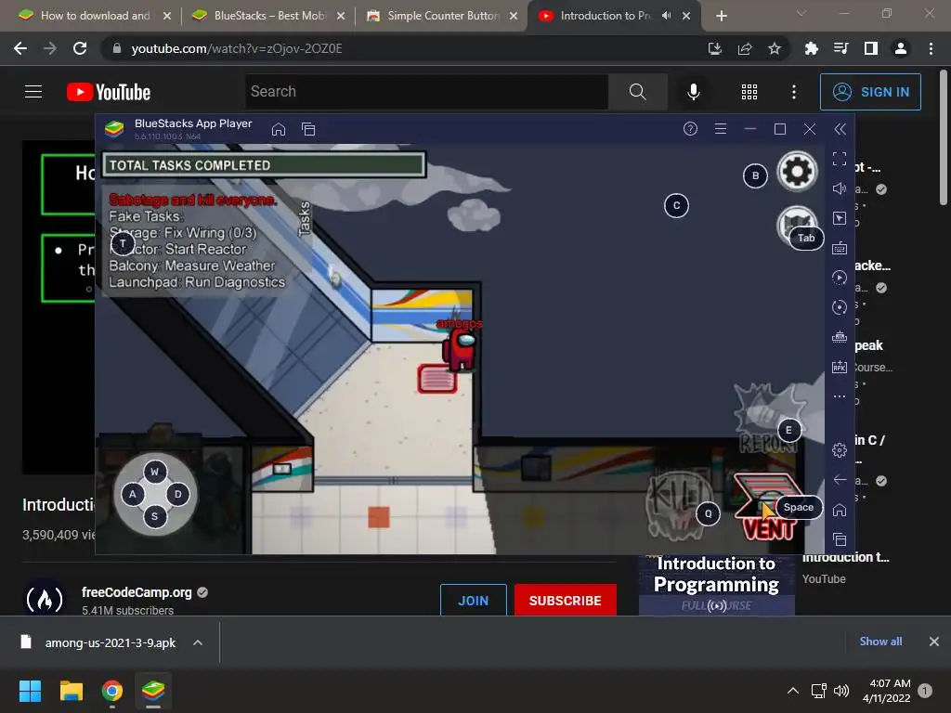
Task: Open Chrome media controls icon
Action: (x=840, y=48)
